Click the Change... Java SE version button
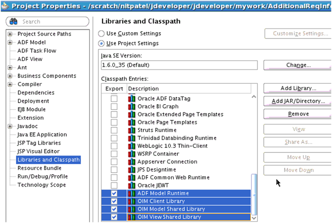Viewport: 332px width, 223px height. click(298, 65)
